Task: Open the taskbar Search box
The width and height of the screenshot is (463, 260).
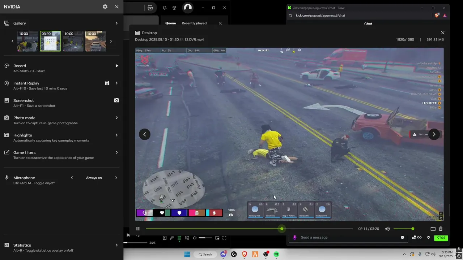Action: (205, 254)
